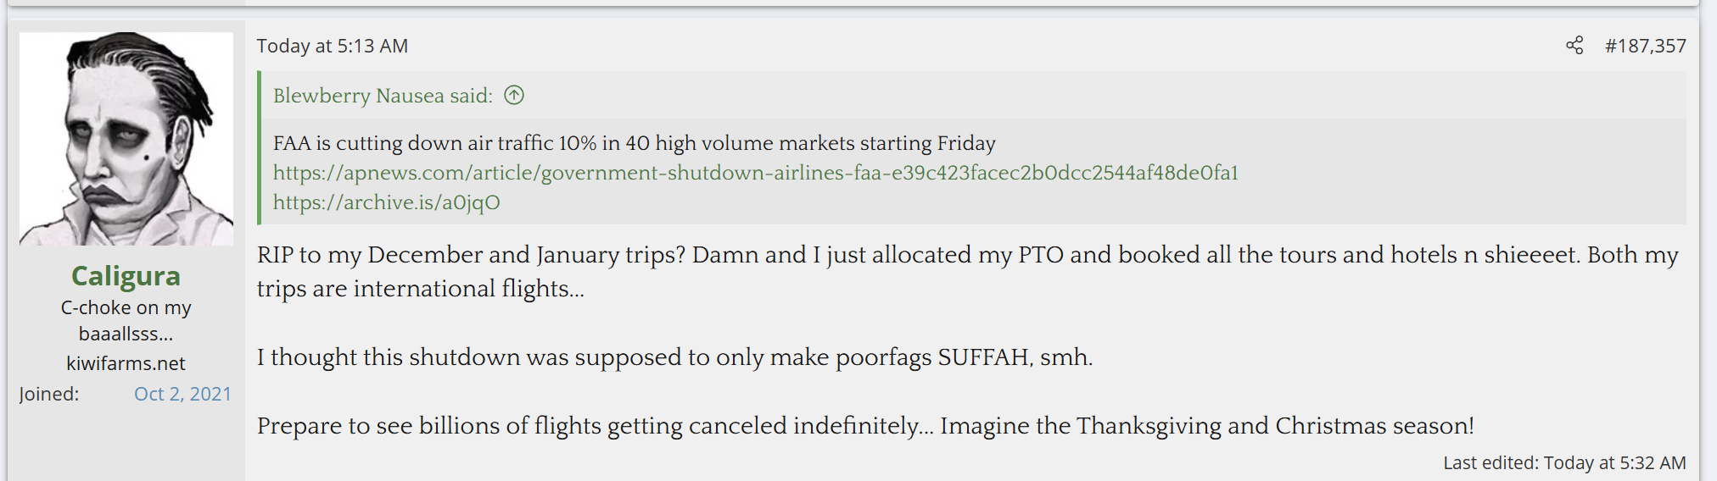The height and width of the screenshot is (481, 1717).
Task: Open the apnews.com article link
Action: [x=755, y=173]
